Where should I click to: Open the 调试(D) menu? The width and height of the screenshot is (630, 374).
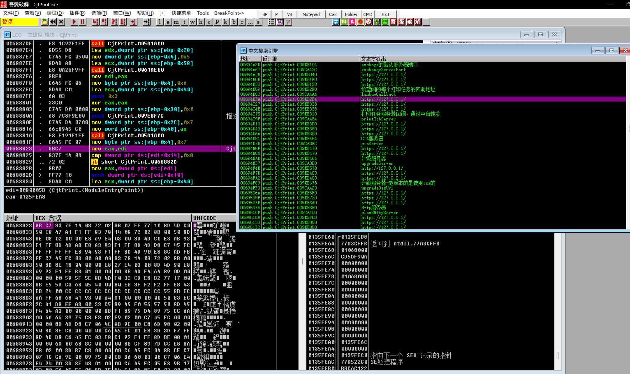pyautogui.click(x=55, y=13)
